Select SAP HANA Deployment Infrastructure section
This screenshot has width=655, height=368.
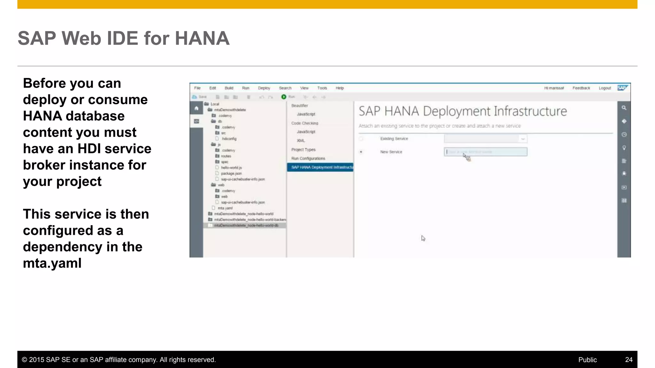tap(320, 167)
